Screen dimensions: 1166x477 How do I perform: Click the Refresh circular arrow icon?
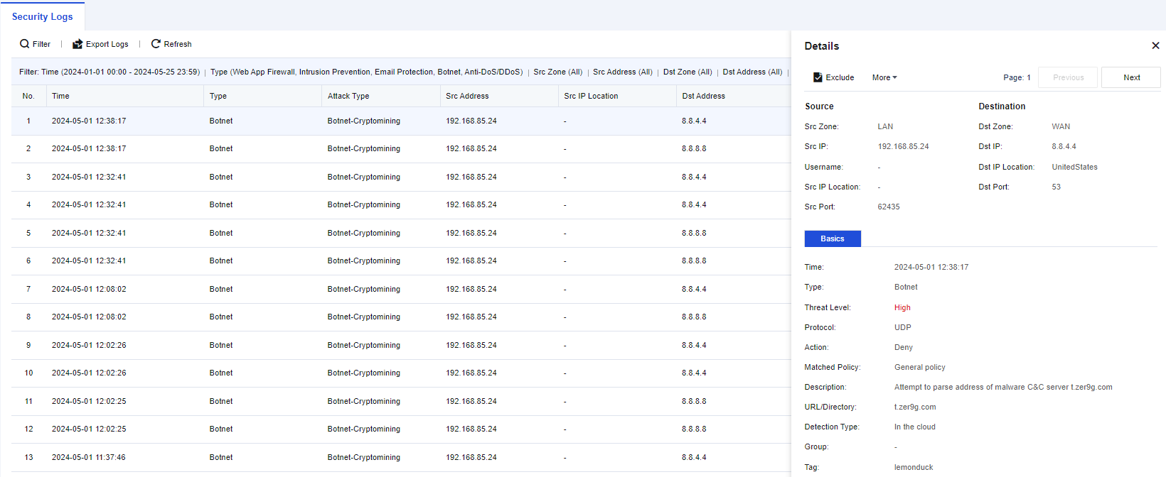(156, 44)
